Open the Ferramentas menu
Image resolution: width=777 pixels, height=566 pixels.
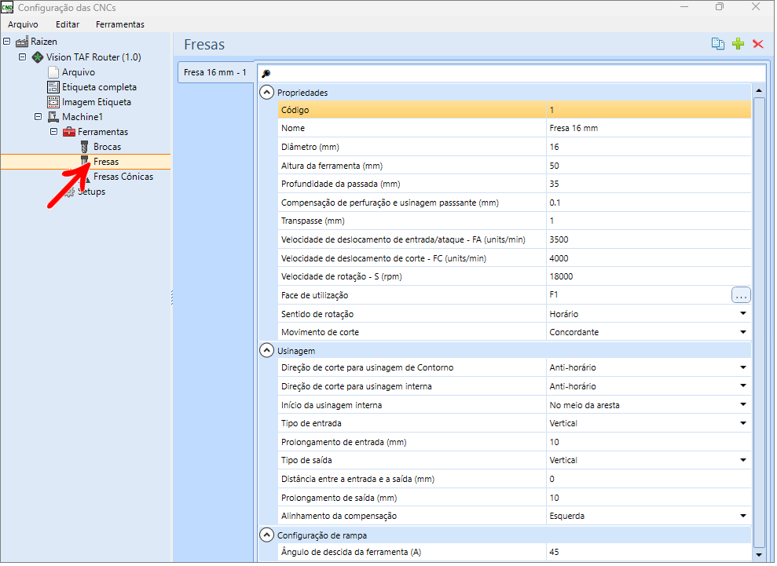(120, 24)
